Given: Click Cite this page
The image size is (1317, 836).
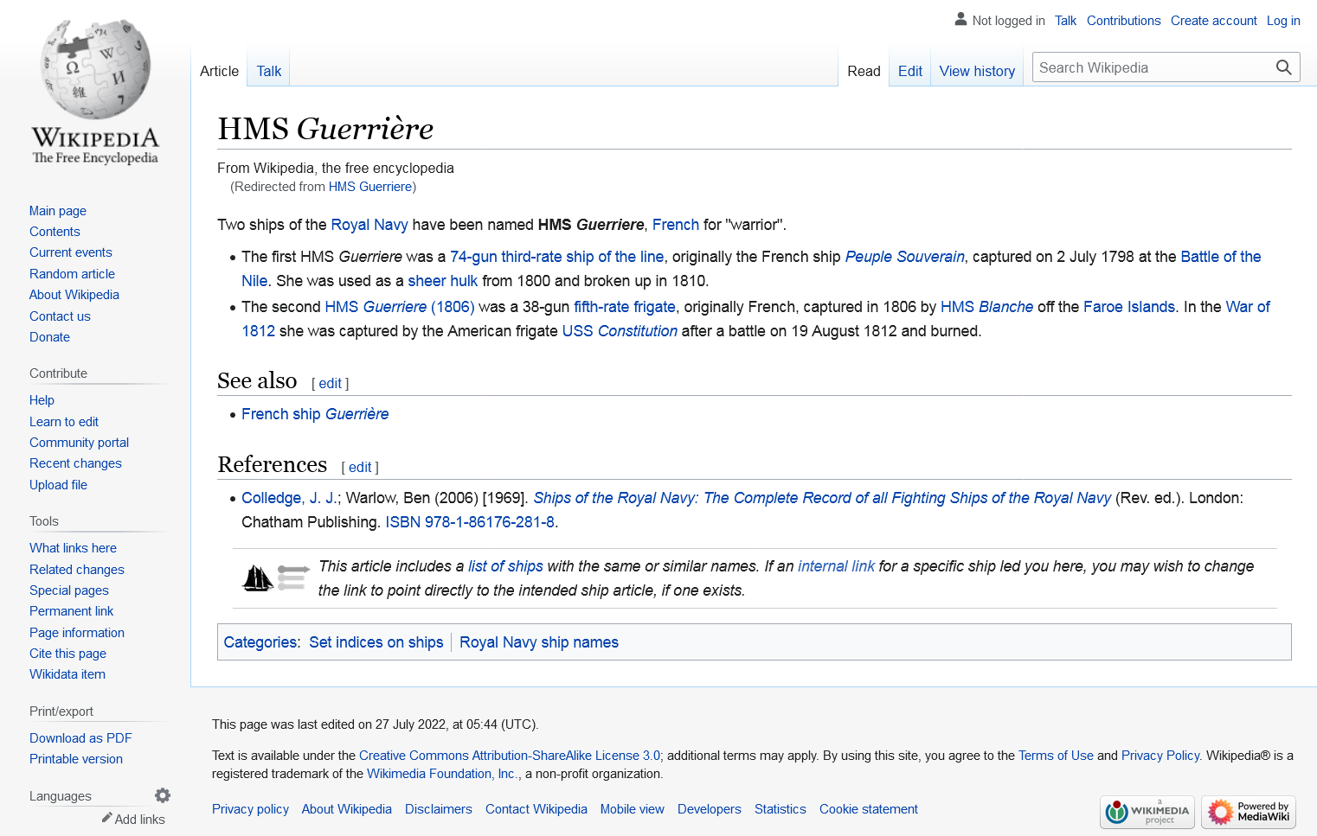Looking at the screenshot, I should (67, 654).
